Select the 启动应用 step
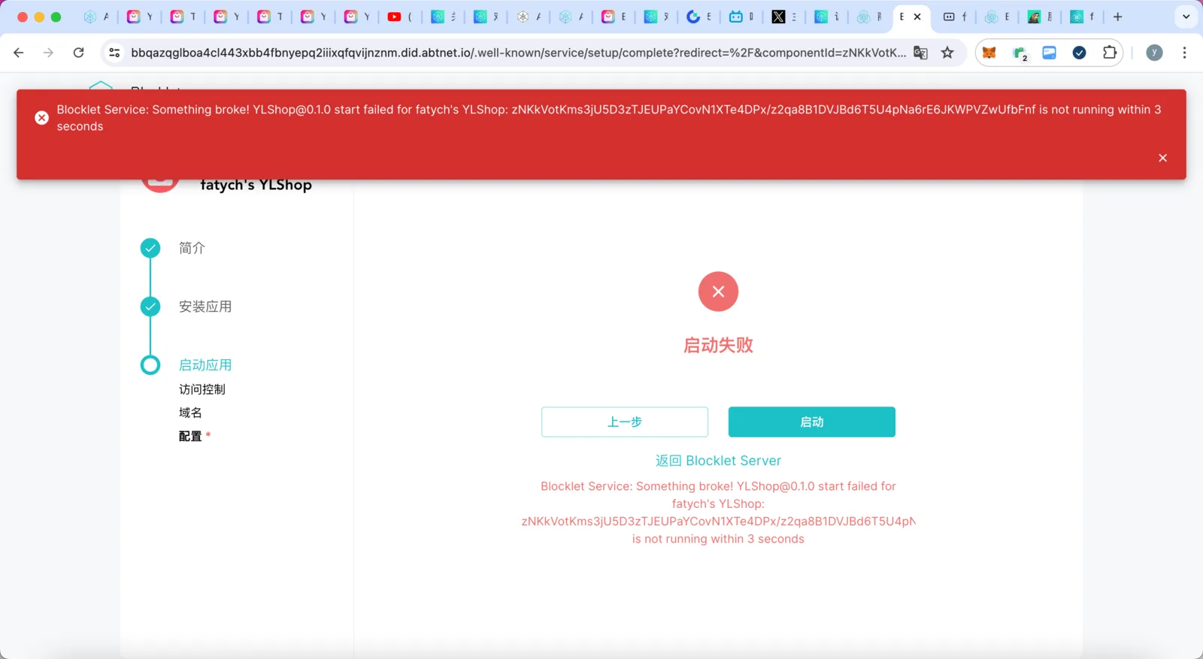1203x659 pixels. click(205, 365)
